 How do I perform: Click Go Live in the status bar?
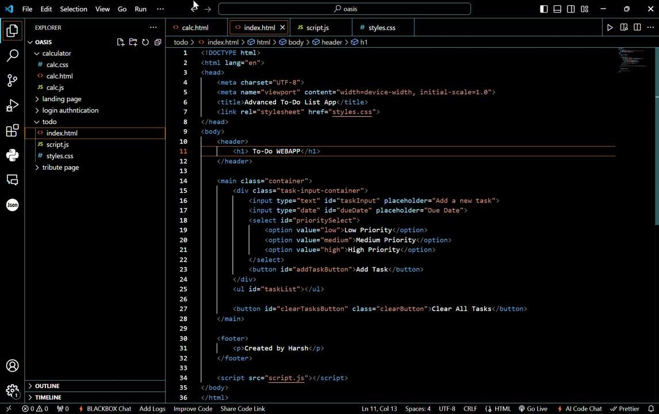click(x=533, y=409)
